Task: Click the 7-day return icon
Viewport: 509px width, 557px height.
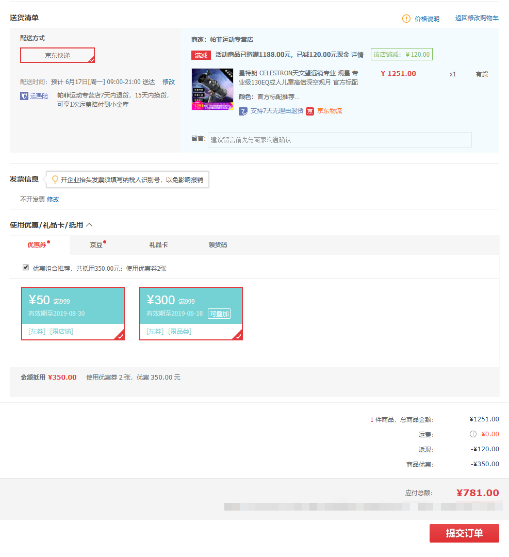Action: pos(243,111)
